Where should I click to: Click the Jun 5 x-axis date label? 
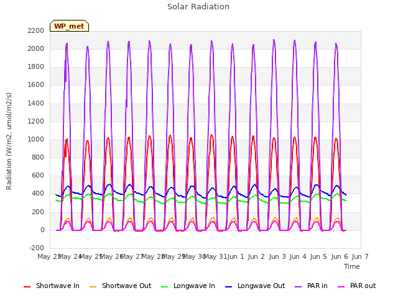click(318, 256)
